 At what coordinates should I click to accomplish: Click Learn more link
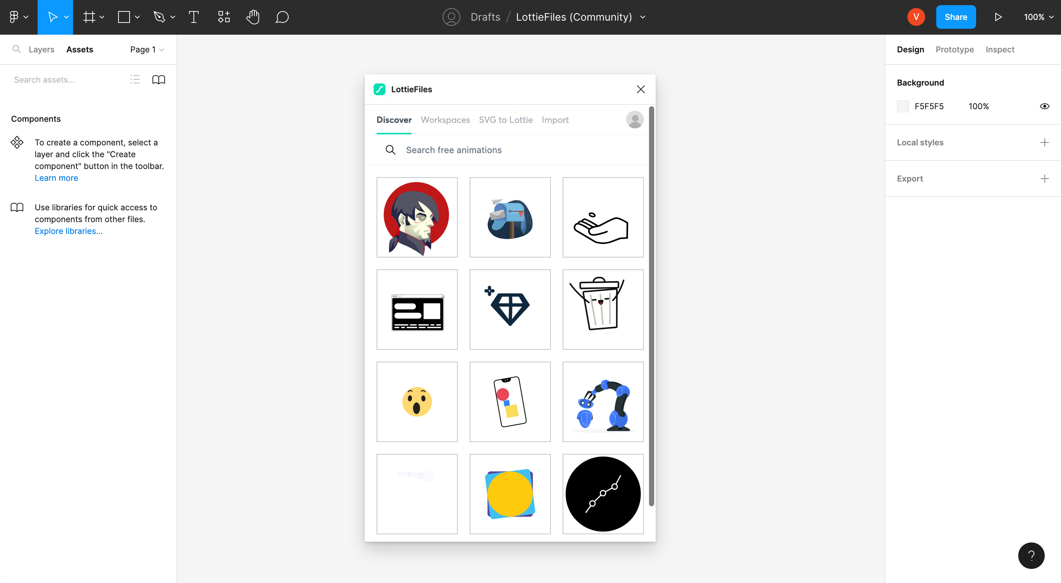(x=56, y=177)
